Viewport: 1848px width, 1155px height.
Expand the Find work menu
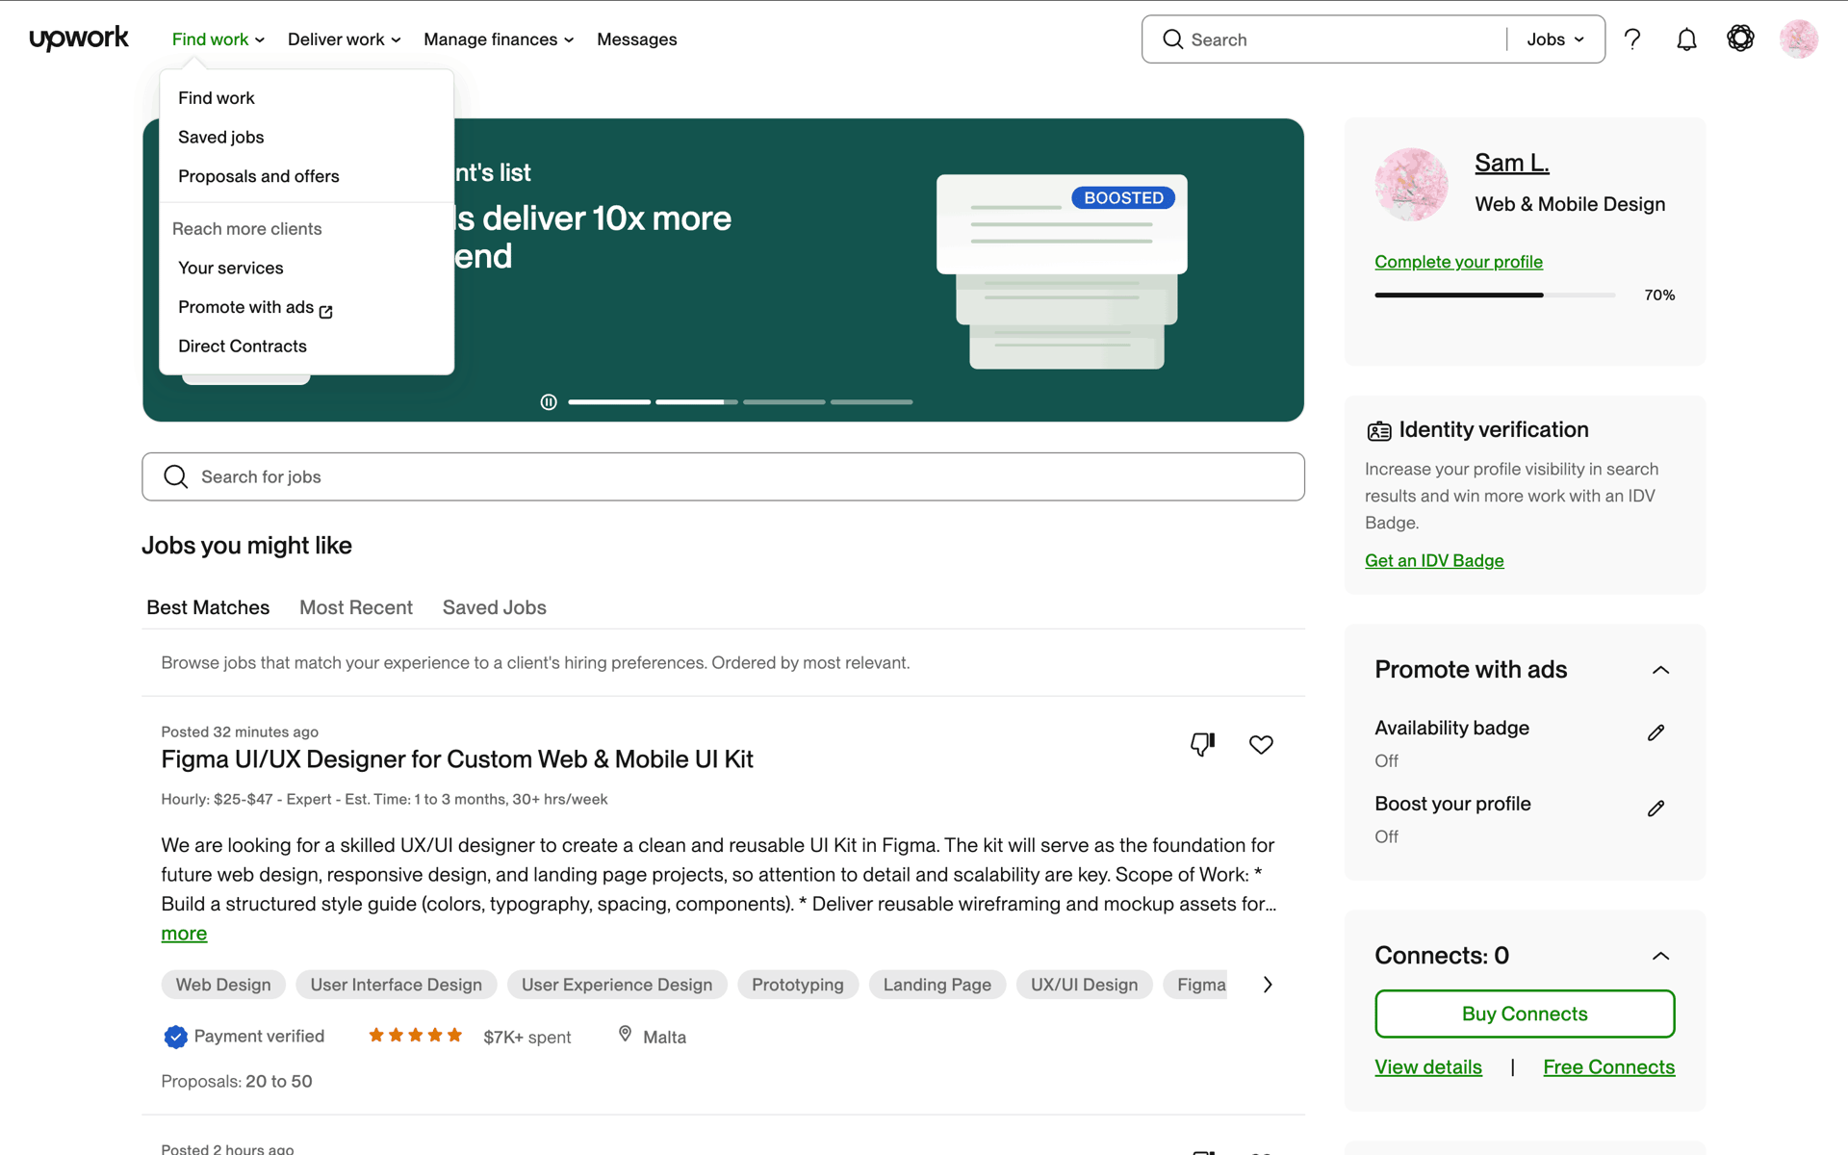pos(218,39)
